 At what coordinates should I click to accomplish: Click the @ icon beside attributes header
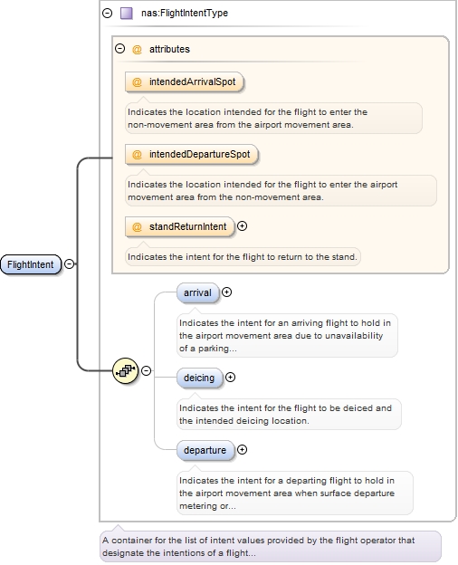pyautogui.click(x=137, y=50)
